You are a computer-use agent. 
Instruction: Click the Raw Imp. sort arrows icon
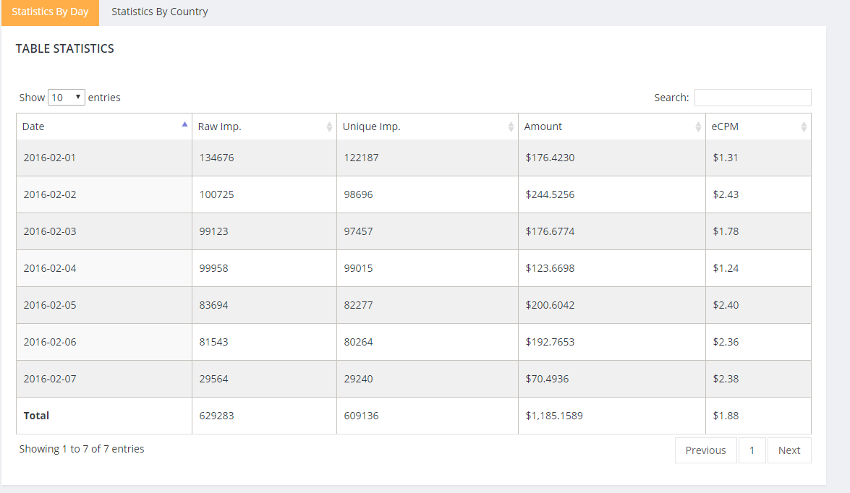[x=330, y=127]
